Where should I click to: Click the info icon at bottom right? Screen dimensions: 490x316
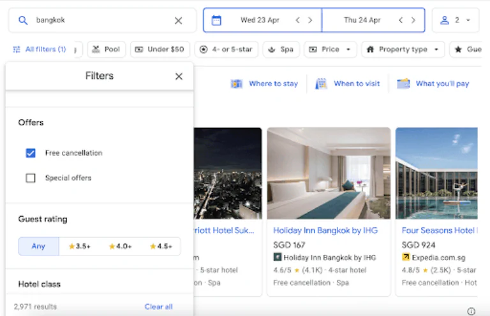(471, 311)
